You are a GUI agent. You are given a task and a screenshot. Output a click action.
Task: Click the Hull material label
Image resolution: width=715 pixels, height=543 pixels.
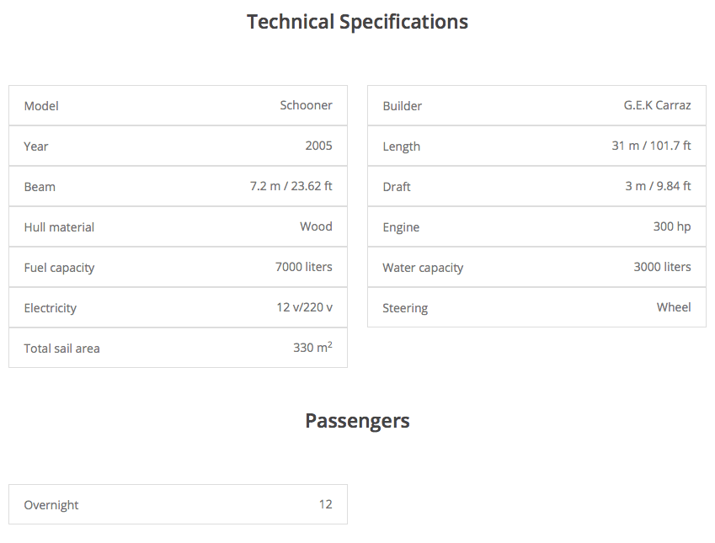point(59,227)
